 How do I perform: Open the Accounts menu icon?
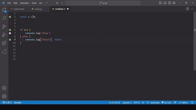pos(4,88)
